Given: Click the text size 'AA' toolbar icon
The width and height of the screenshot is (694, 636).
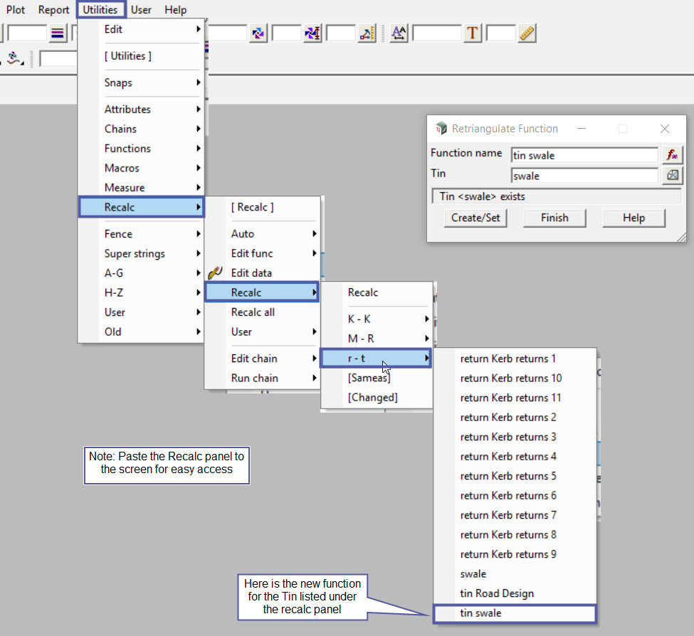Looking at the screenshot, I should 399,33.
